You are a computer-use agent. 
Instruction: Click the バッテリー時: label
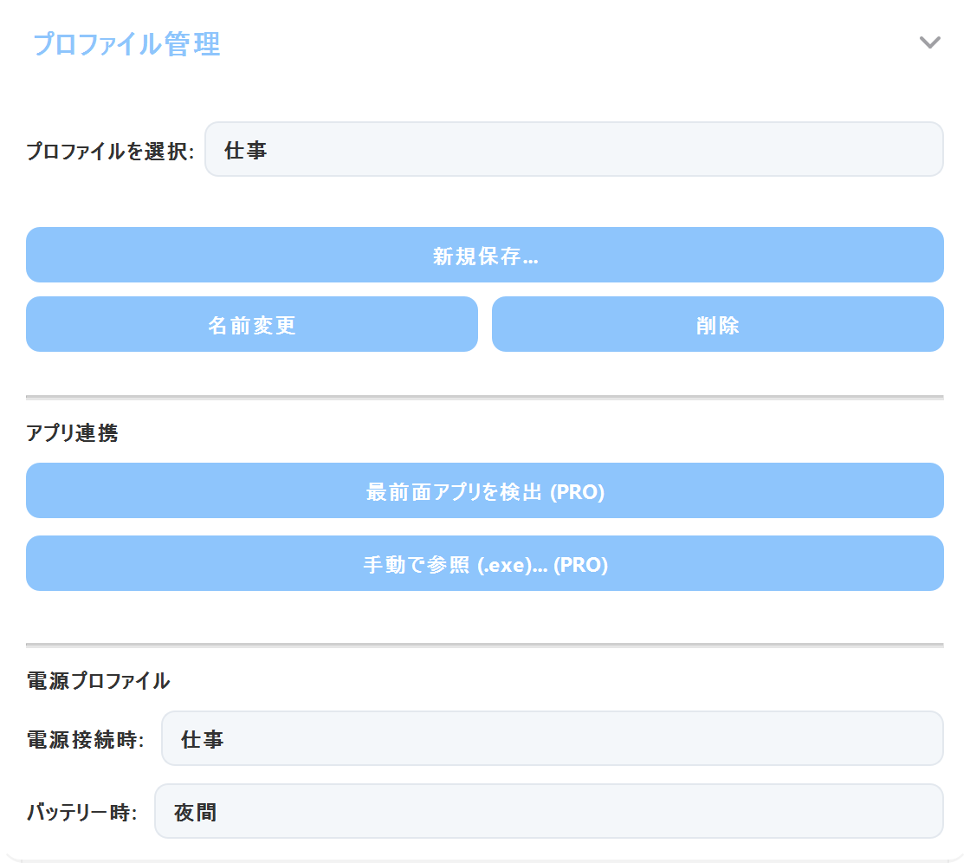coord(81,812)
